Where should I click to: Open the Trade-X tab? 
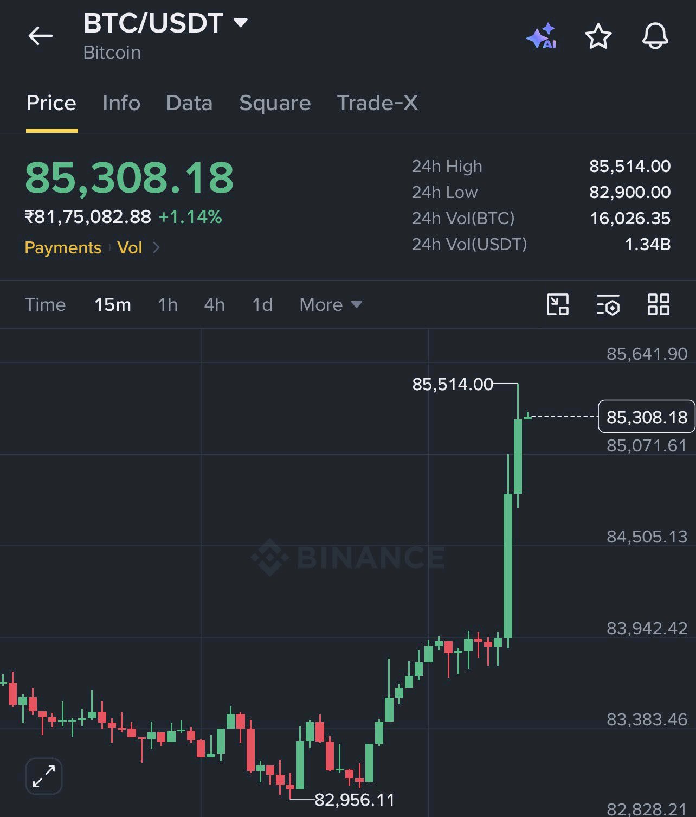coord(377,103)
